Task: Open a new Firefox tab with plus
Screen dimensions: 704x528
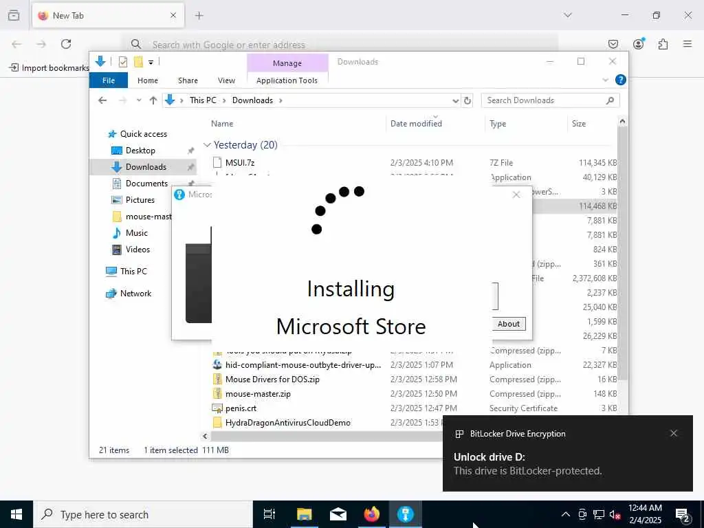Action: 199,15
